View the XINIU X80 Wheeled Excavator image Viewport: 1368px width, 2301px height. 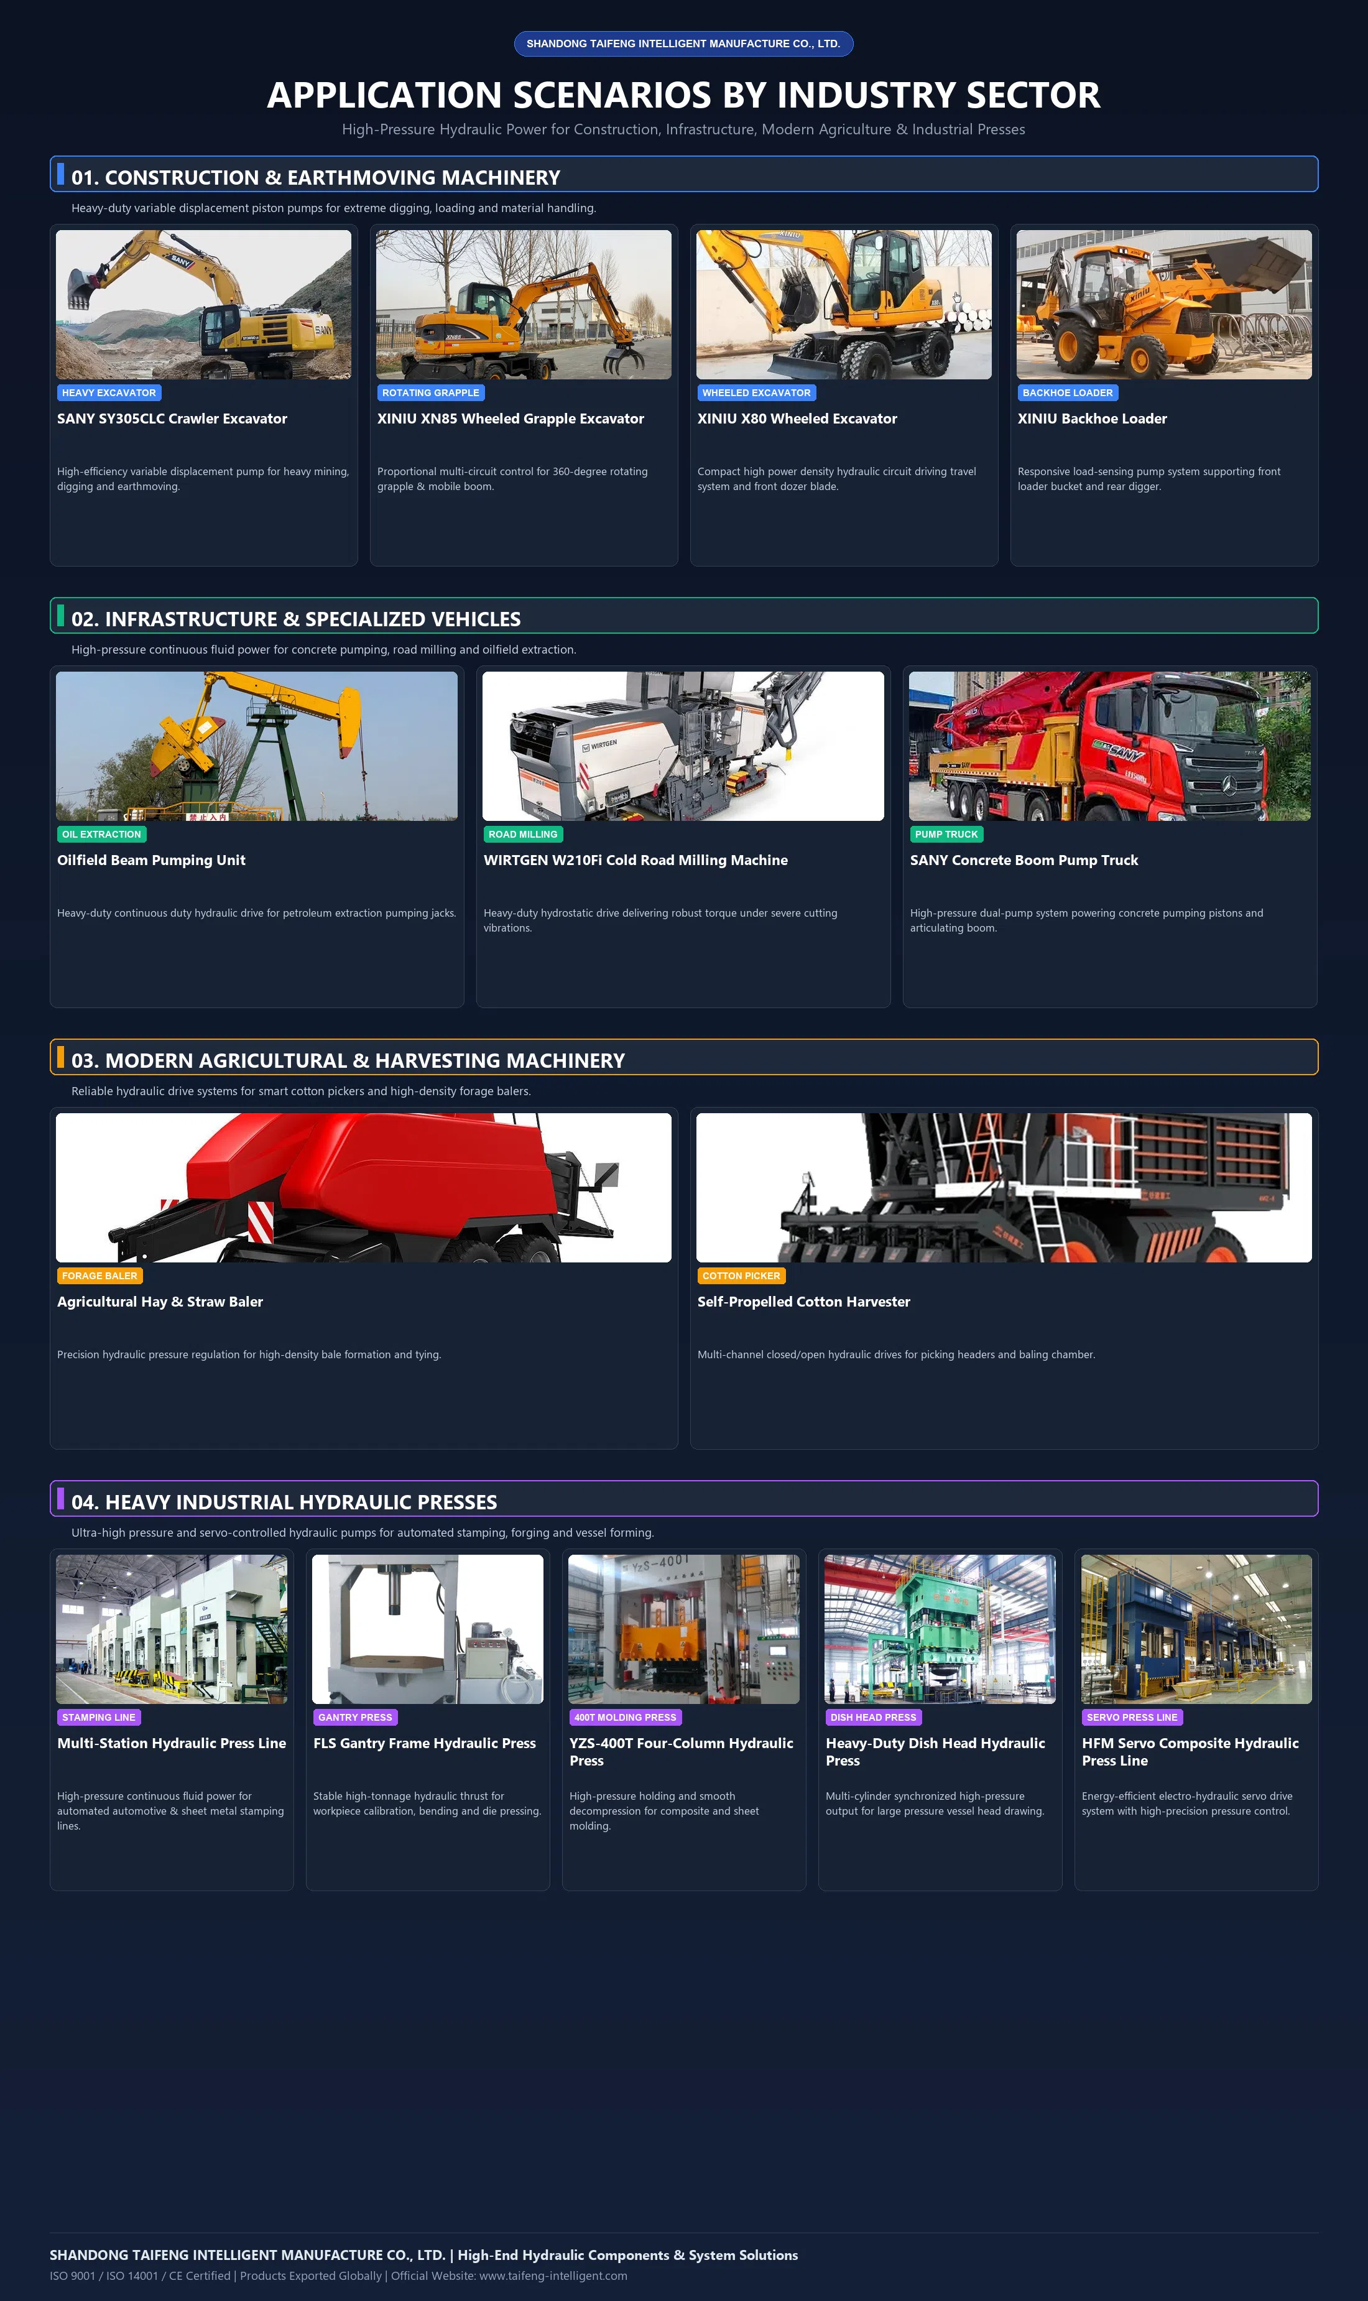click(x=843, y=304)
